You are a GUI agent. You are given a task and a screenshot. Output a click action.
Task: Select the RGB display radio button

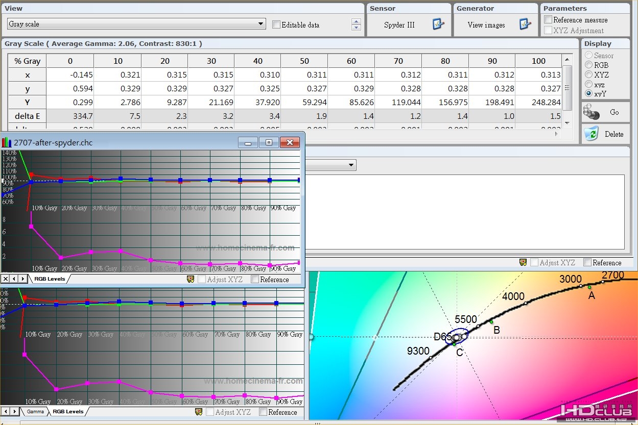[589, 65]
